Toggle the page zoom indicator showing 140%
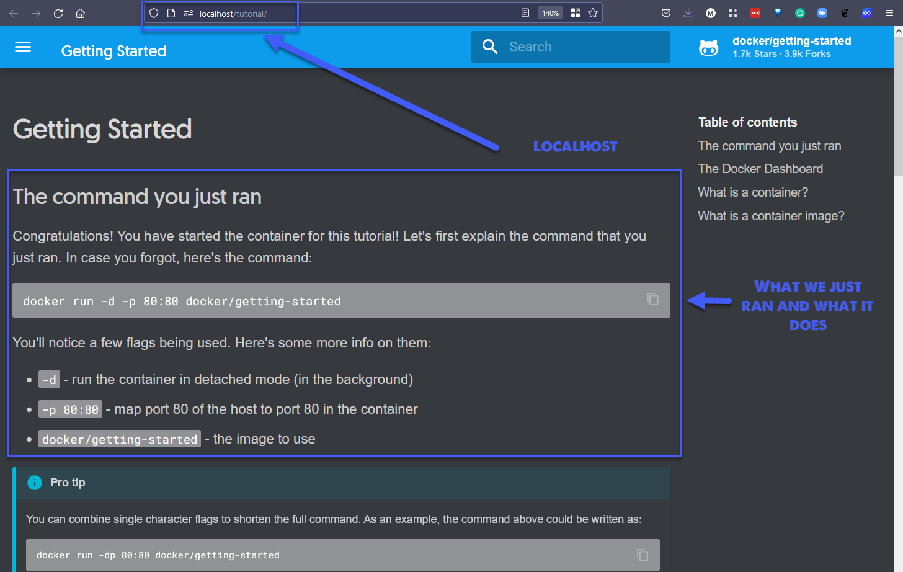 tap(549, 12)
